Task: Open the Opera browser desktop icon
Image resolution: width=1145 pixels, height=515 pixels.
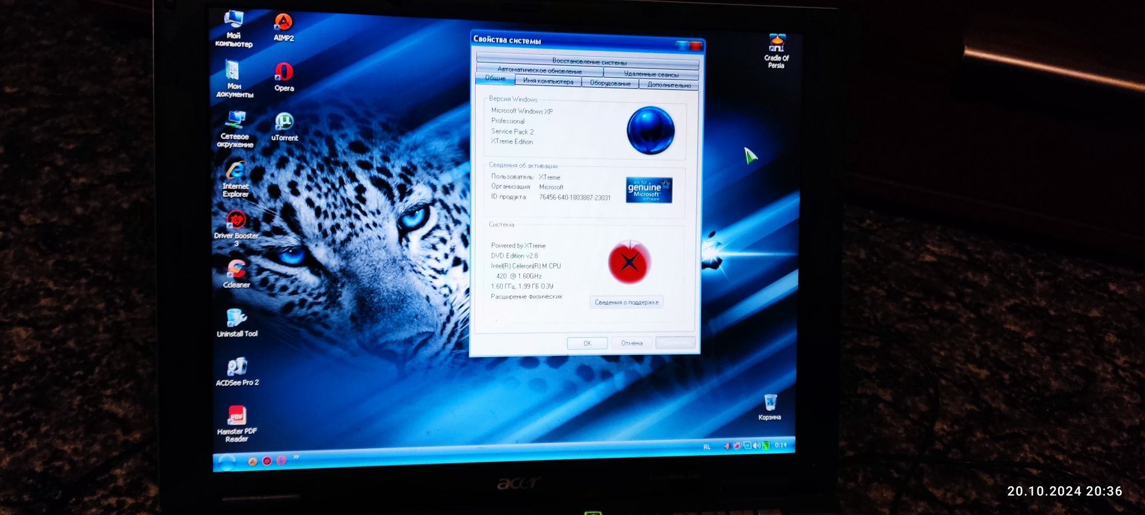Action: click(x=284, y=77)
